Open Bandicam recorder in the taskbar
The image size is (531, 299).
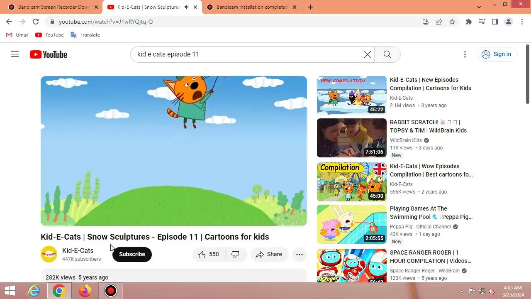(111, 291)
